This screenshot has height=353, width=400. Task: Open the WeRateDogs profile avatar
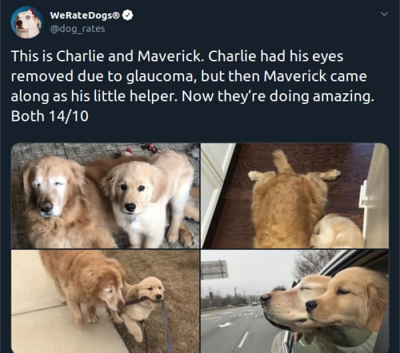27,23
